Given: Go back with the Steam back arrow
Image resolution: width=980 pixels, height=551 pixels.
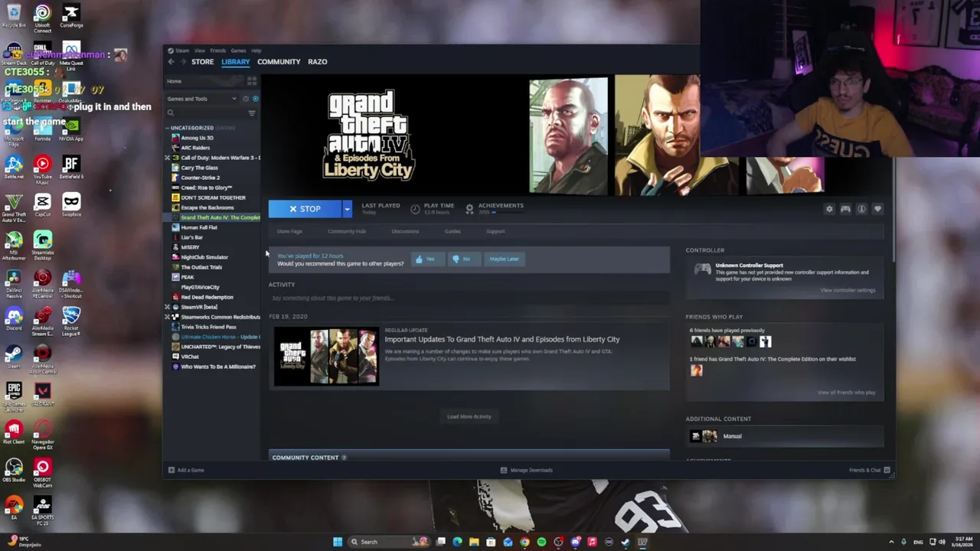Looking at the screenshot, I should [171, 62].
